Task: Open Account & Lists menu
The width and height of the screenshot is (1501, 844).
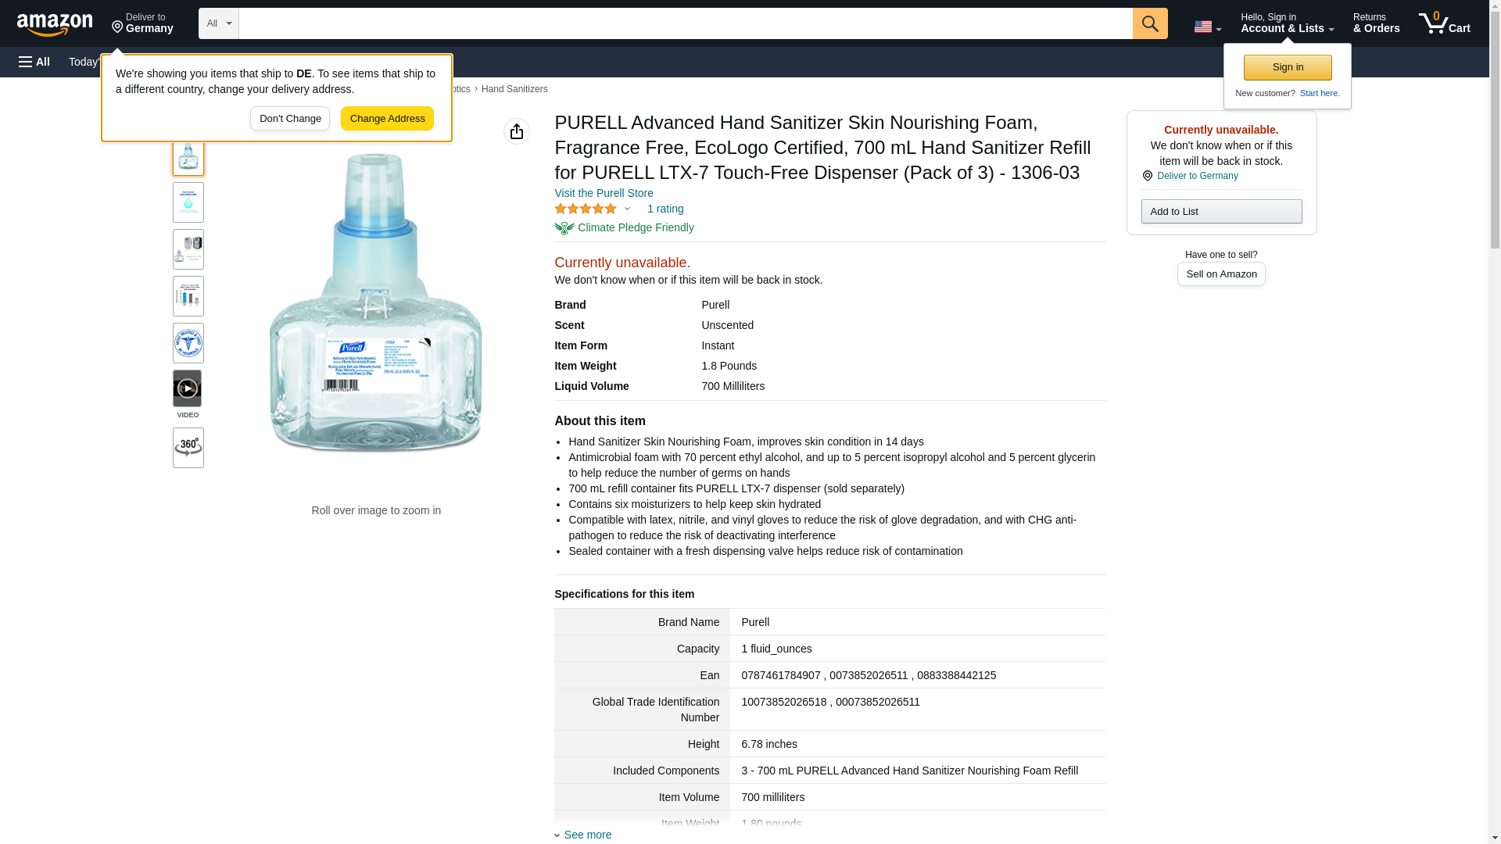Action: 1287,23
